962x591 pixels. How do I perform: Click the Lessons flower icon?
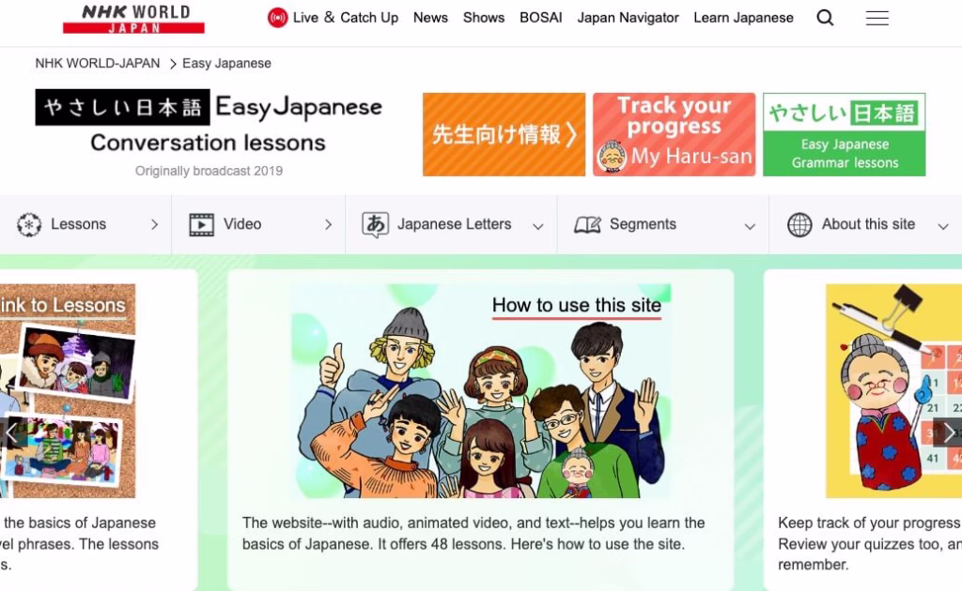pyautogui.click(x=29, y=225)
